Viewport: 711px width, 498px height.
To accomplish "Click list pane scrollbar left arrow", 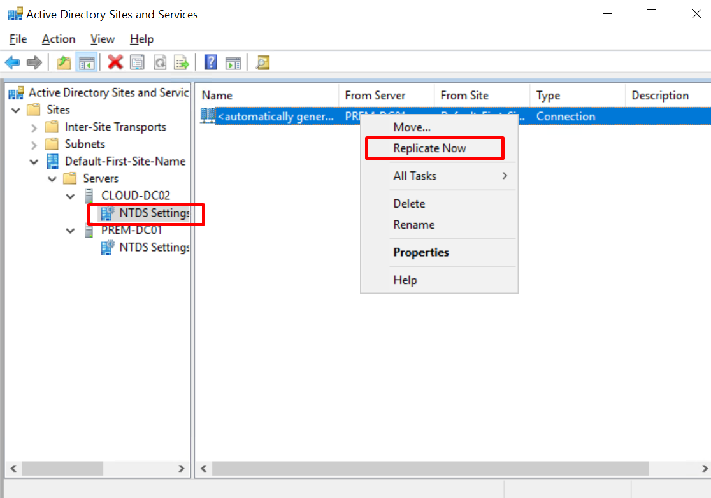I will 204,469.
